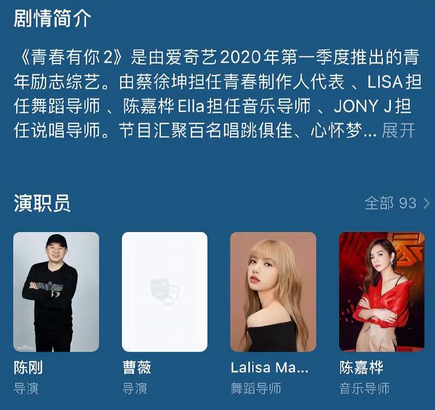Expand the synopsis with 展开

click(x=399, y=130)
